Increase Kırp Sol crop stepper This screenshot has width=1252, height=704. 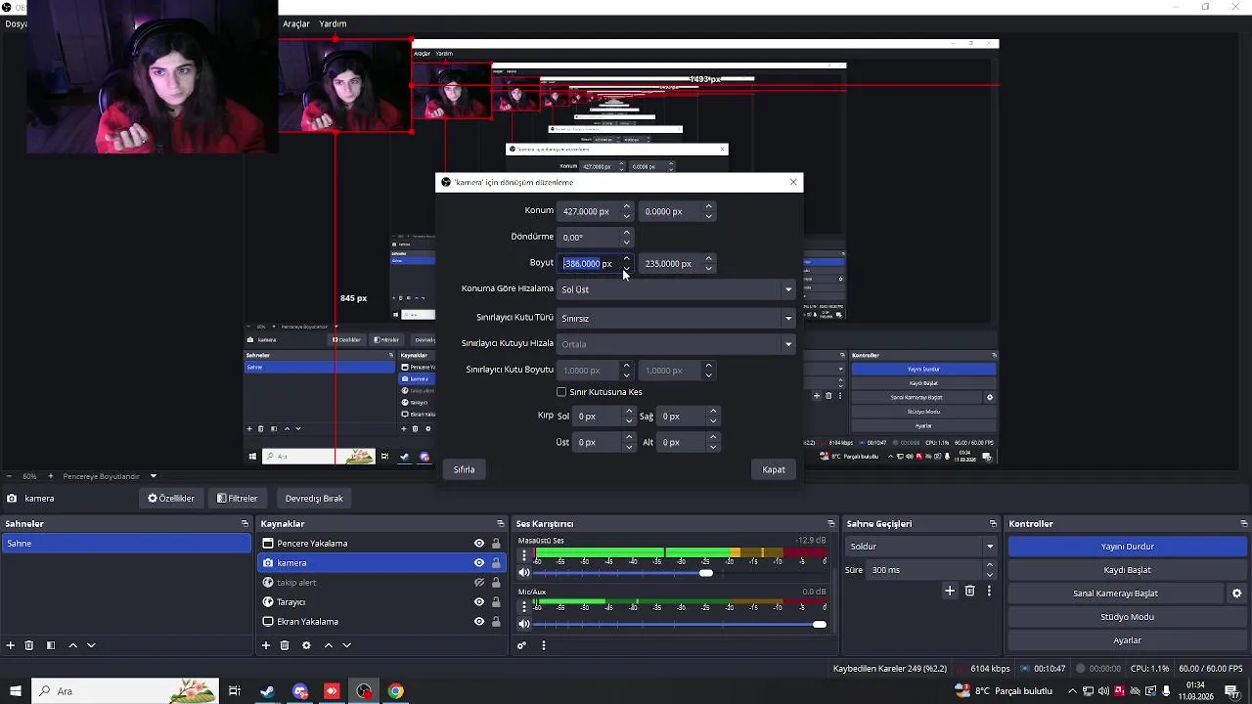pos(629,412)
